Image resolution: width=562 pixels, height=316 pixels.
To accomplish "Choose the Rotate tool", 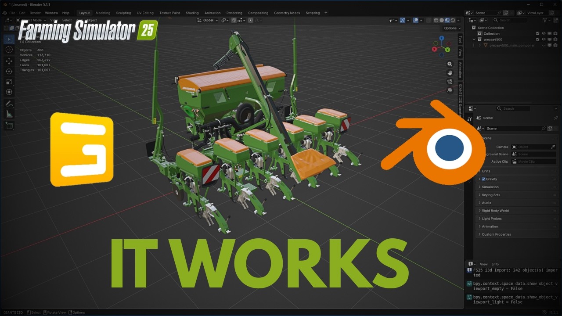I will tap(9, 71).
